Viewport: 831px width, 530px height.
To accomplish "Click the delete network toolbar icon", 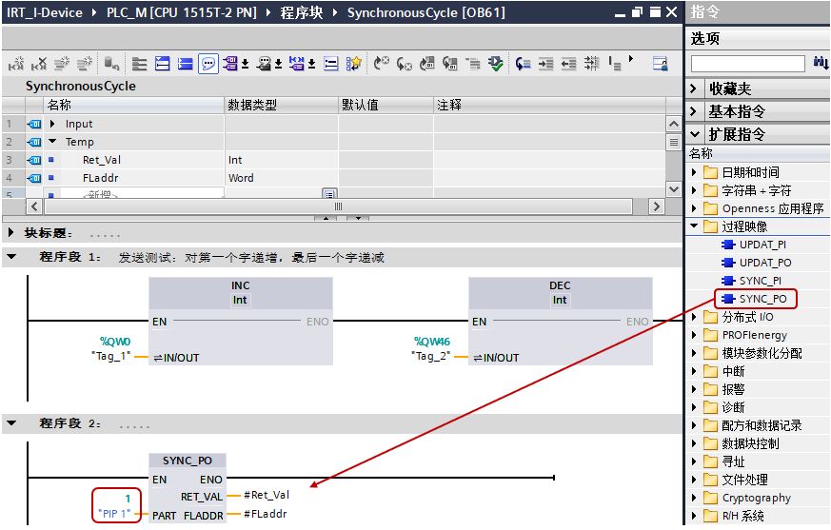I will (x=39, y=64).
